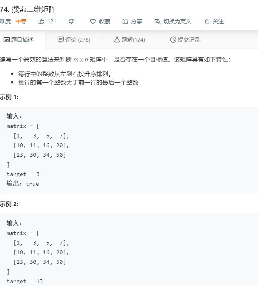Image resolution: width=258 pixels, height=286 pixels.
Task: Click the text target = 3
Action: (x=23, y=174)
